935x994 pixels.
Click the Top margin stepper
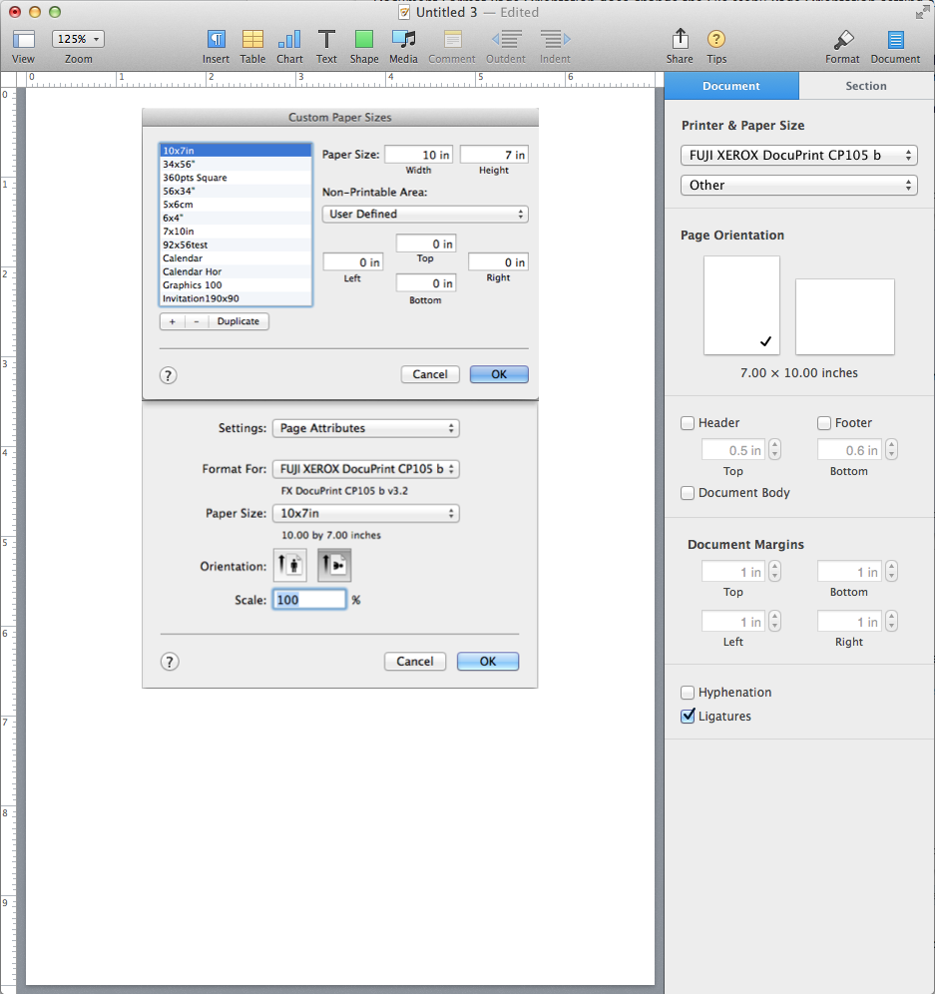click(x=774, y=572)
